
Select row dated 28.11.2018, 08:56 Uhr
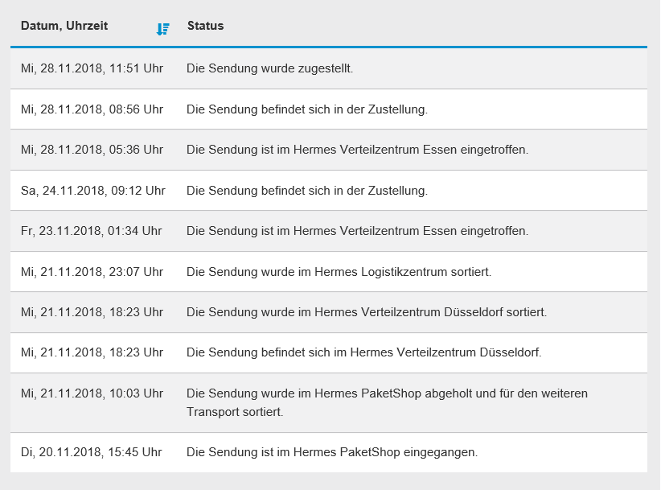[x=329, y=109]
